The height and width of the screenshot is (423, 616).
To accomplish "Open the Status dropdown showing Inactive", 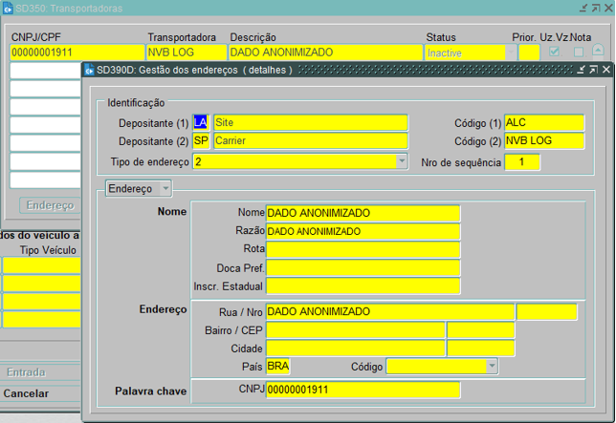I will (x=511, y=53).
